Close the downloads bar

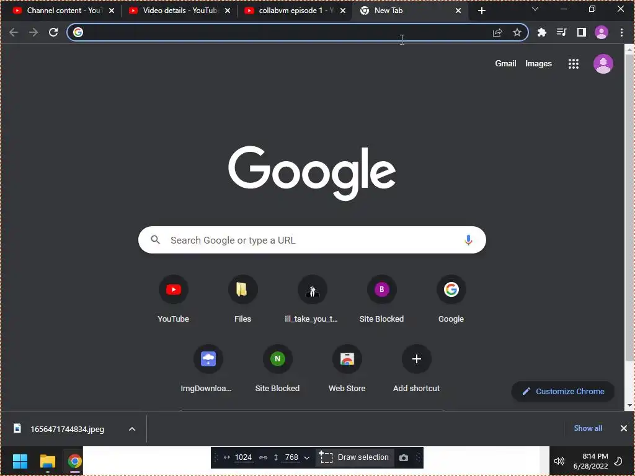click(x=624, y=428)
